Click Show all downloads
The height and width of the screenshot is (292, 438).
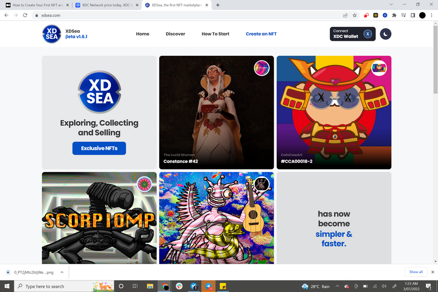click(x=416, y=272)
